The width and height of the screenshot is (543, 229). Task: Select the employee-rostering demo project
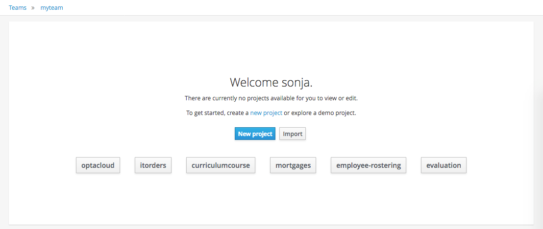(x=369, y=165)
